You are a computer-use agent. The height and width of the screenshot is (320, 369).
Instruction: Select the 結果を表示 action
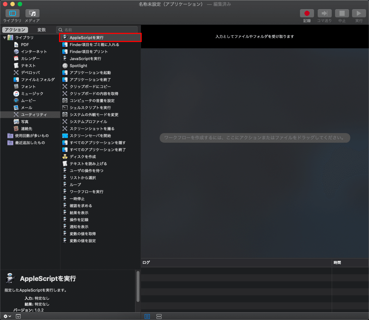click(100, 213)
